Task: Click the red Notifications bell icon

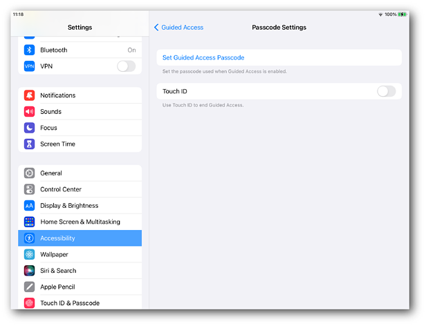Action: coord(29,95)
